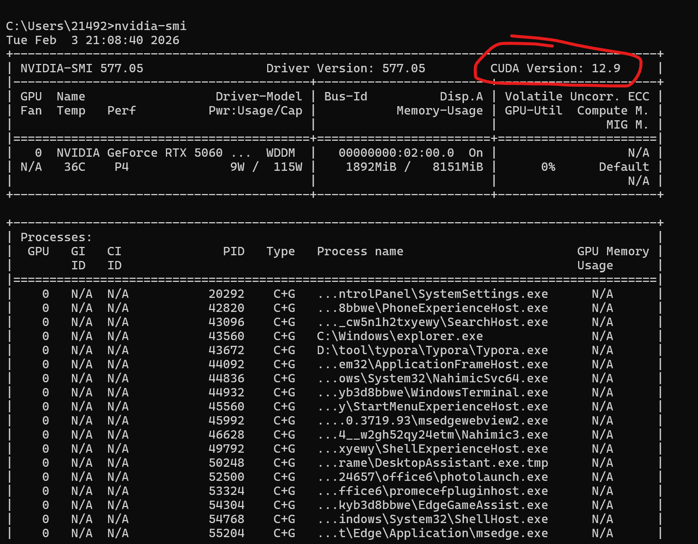Click the Typora.exe process path
Image resolution: width=698 pixels, height=544 pixels.
click(x=433, y=350)
